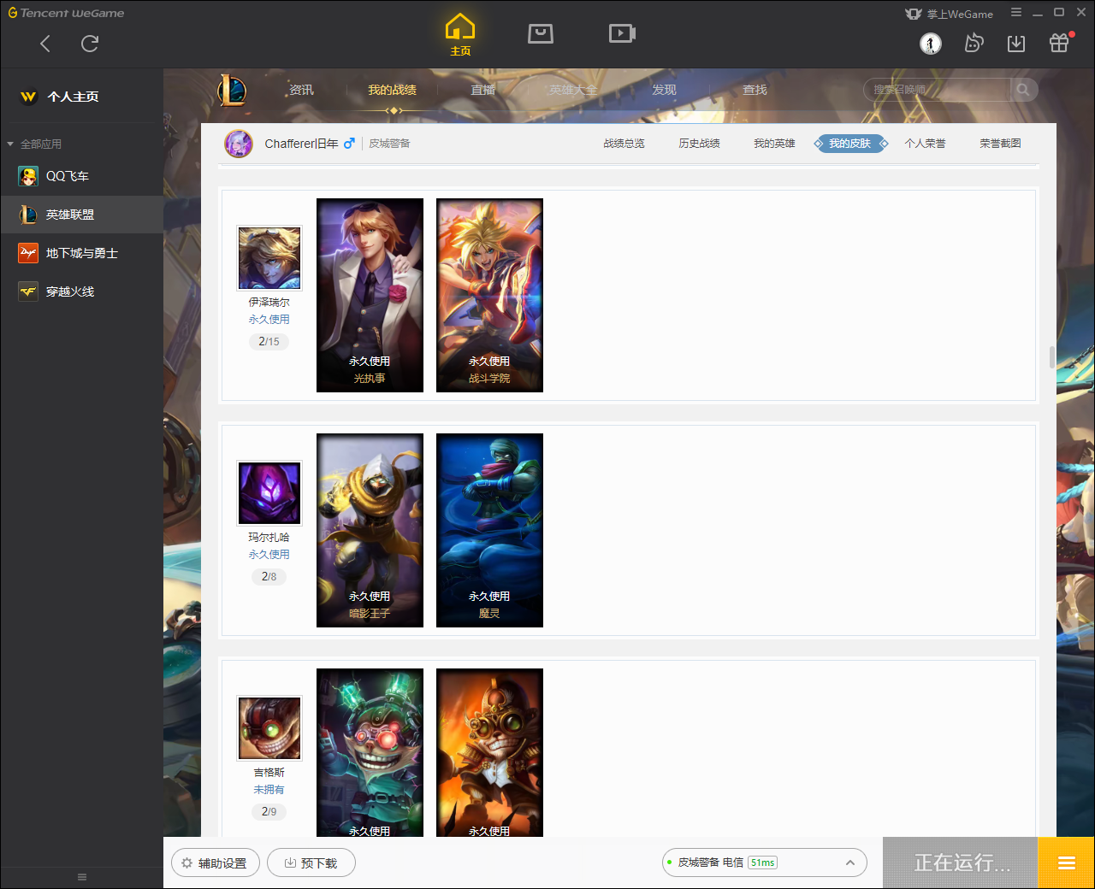This screenshot has height=889, width=1095.
Task: Click 吉格斯 champion portrait
Action: click(x=269, y=728)
